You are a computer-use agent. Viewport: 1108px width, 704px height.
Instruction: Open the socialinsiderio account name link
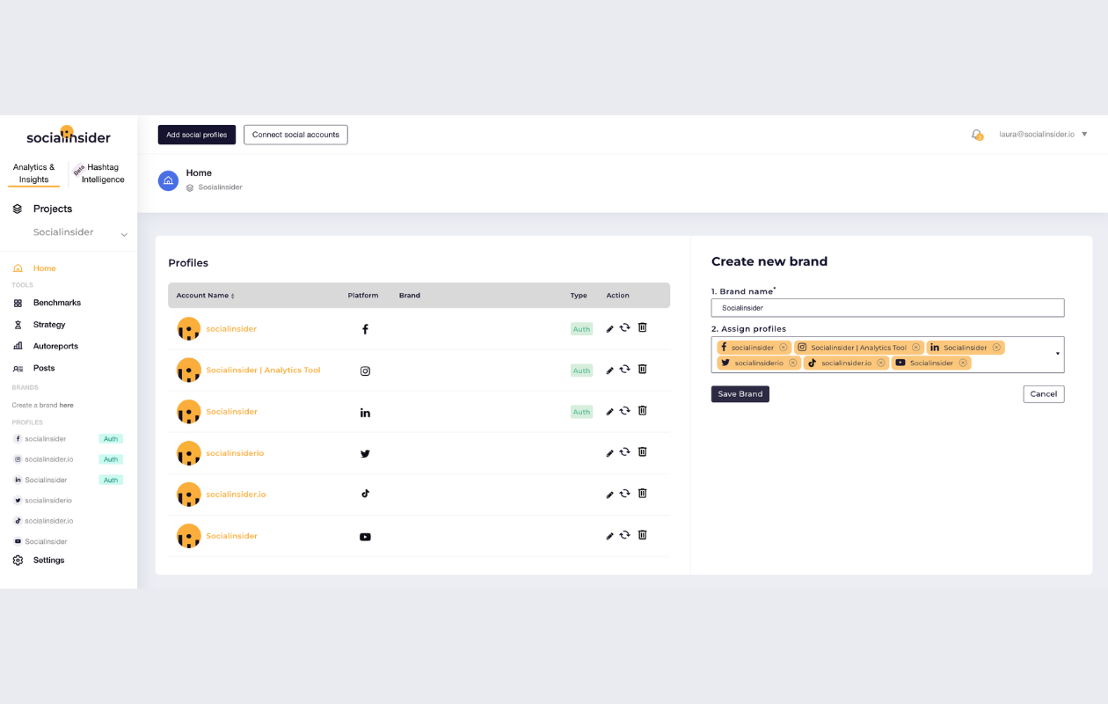click(235, 453)
